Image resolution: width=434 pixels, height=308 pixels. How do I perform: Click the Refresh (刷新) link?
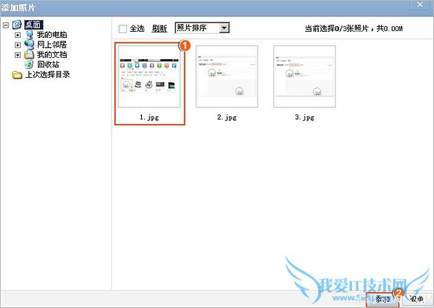coord(159,28)
